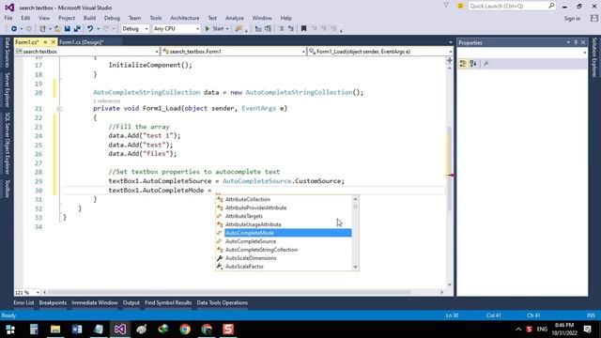Close the Form1.cs tab
Viewport: 601px width, 338px height.
coord(54,42)
